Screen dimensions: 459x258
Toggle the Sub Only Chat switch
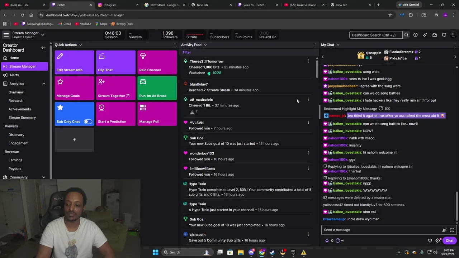(88, 121)
